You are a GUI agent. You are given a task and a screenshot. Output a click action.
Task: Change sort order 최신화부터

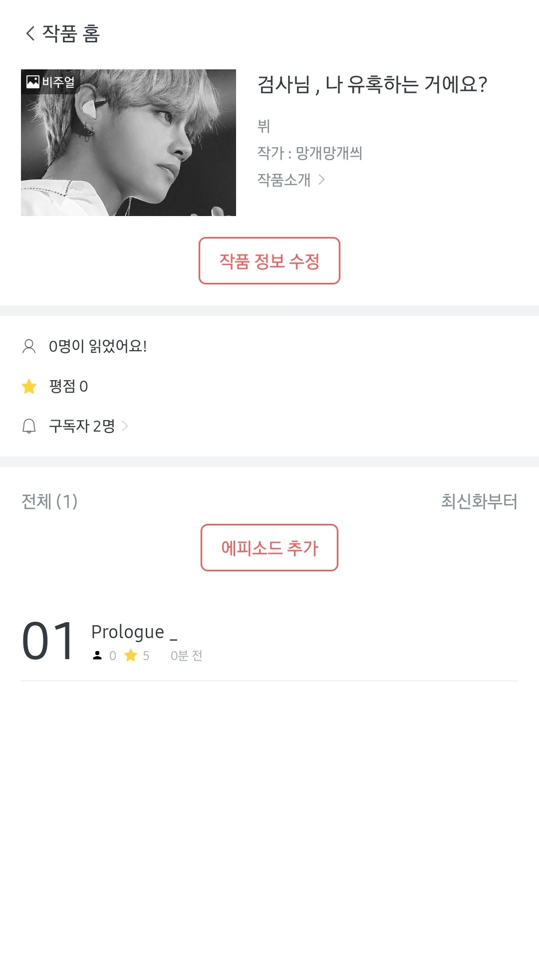pyautogui.click(x=479, y=501)
